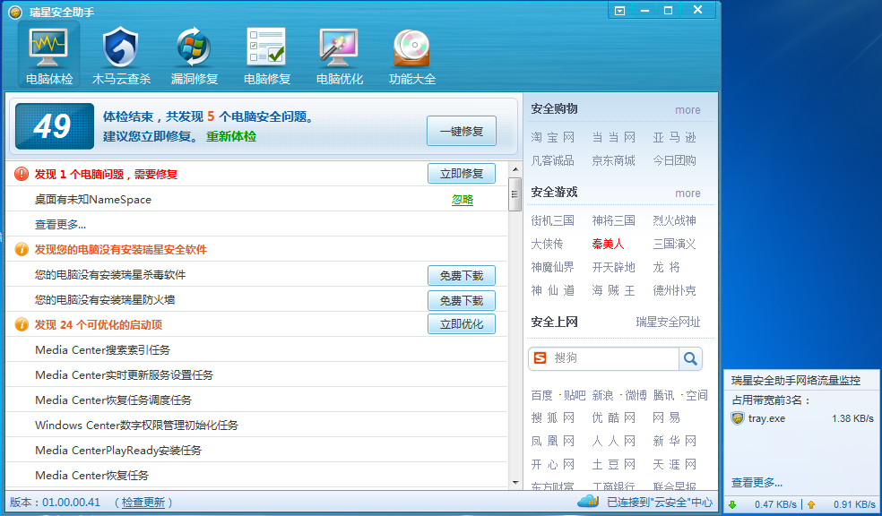Click 立即修复 for the computer problem
Screen dimensions: 882x516
pos(462,174)
